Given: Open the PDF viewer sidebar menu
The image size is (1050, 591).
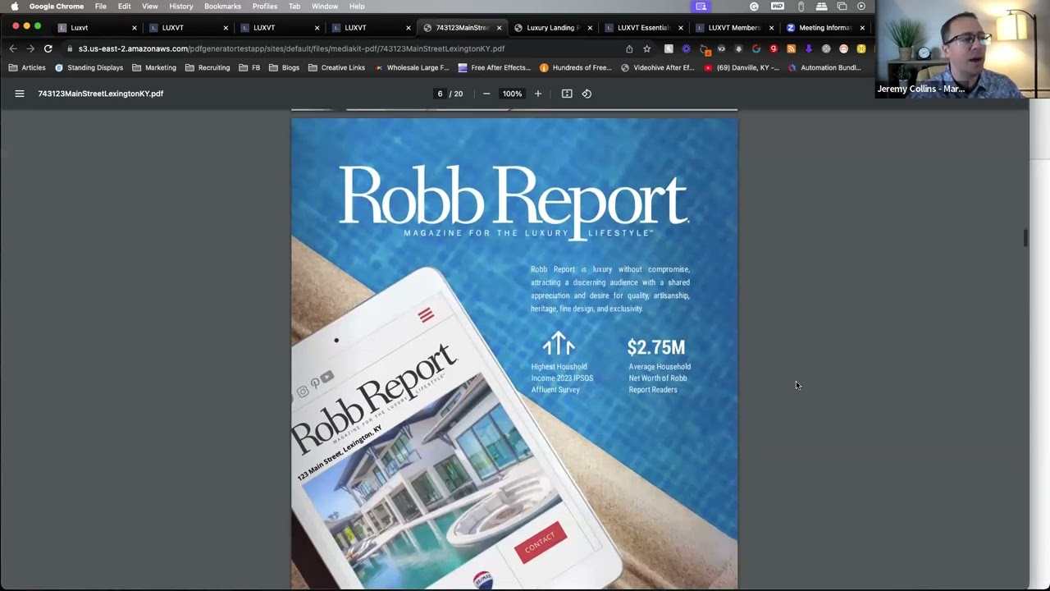Looking at the screenshot, I should [x=20, y=94].
